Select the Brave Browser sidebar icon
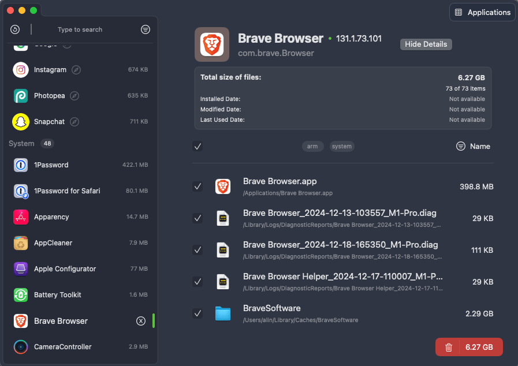Viewport: 518px width, 366px height. point(21,321)
